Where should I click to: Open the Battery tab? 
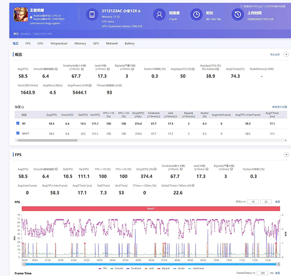coord(129,44)
